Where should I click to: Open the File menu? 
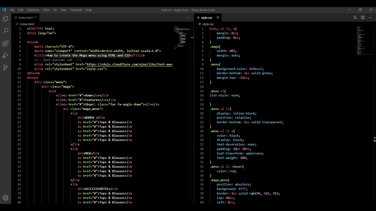tap(12, 10)
